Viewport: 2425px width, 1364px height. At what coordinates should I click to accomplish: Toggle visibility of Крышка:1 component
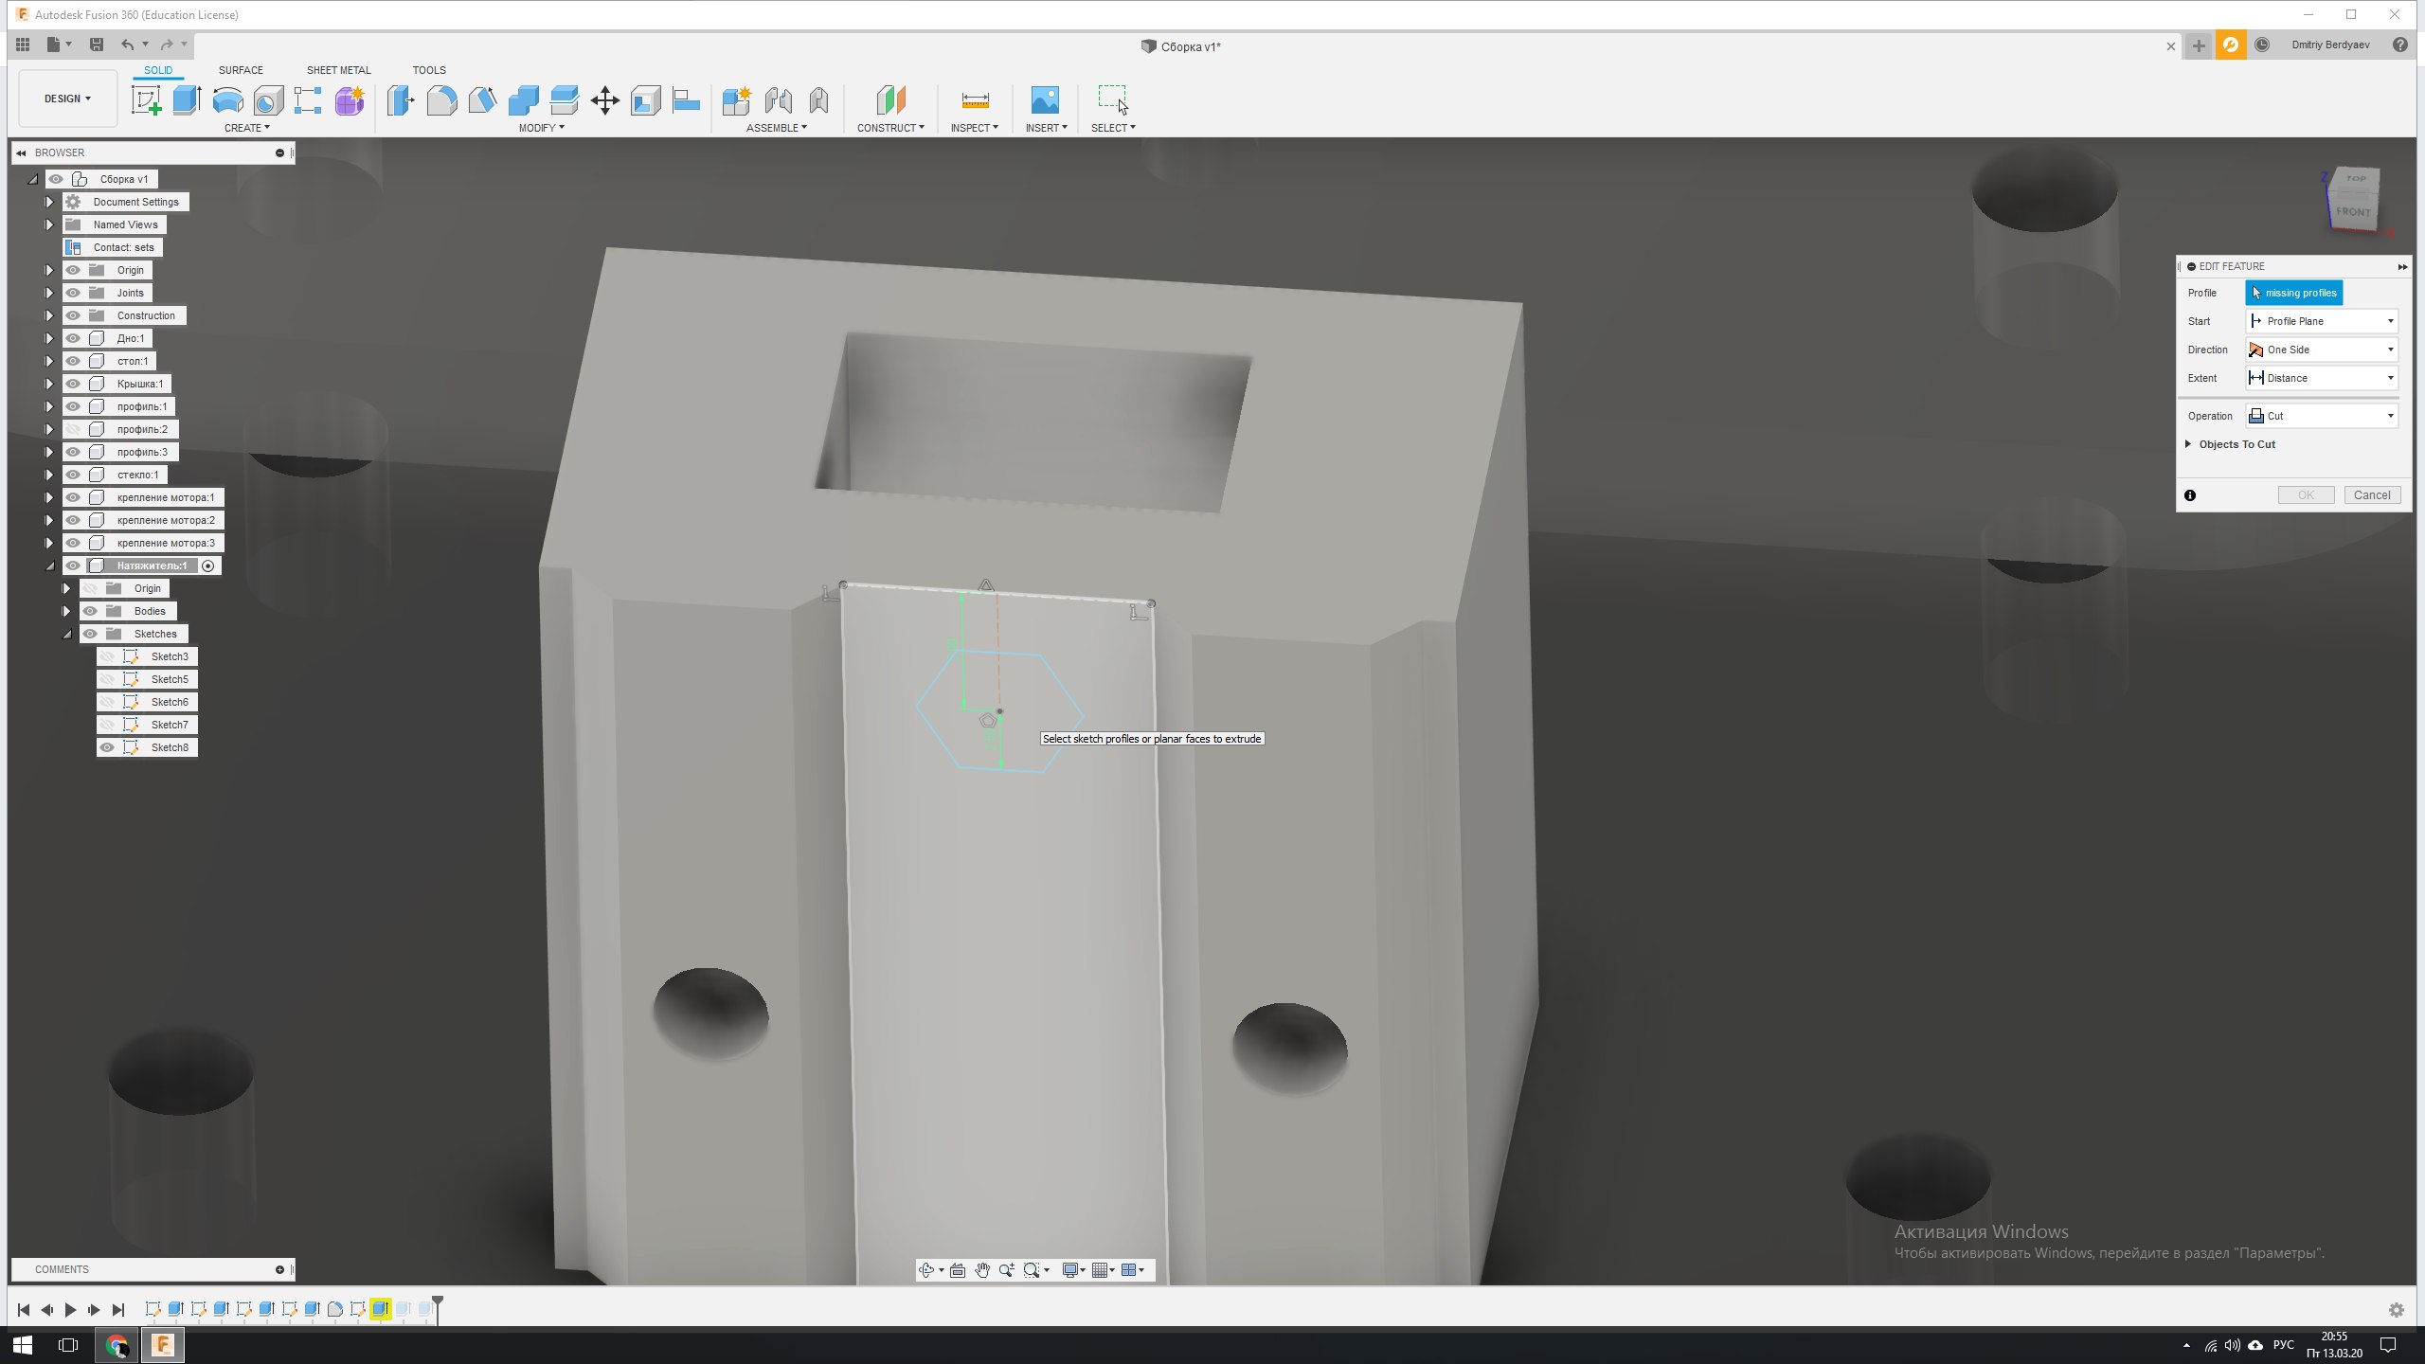click(x=73, y=384)
